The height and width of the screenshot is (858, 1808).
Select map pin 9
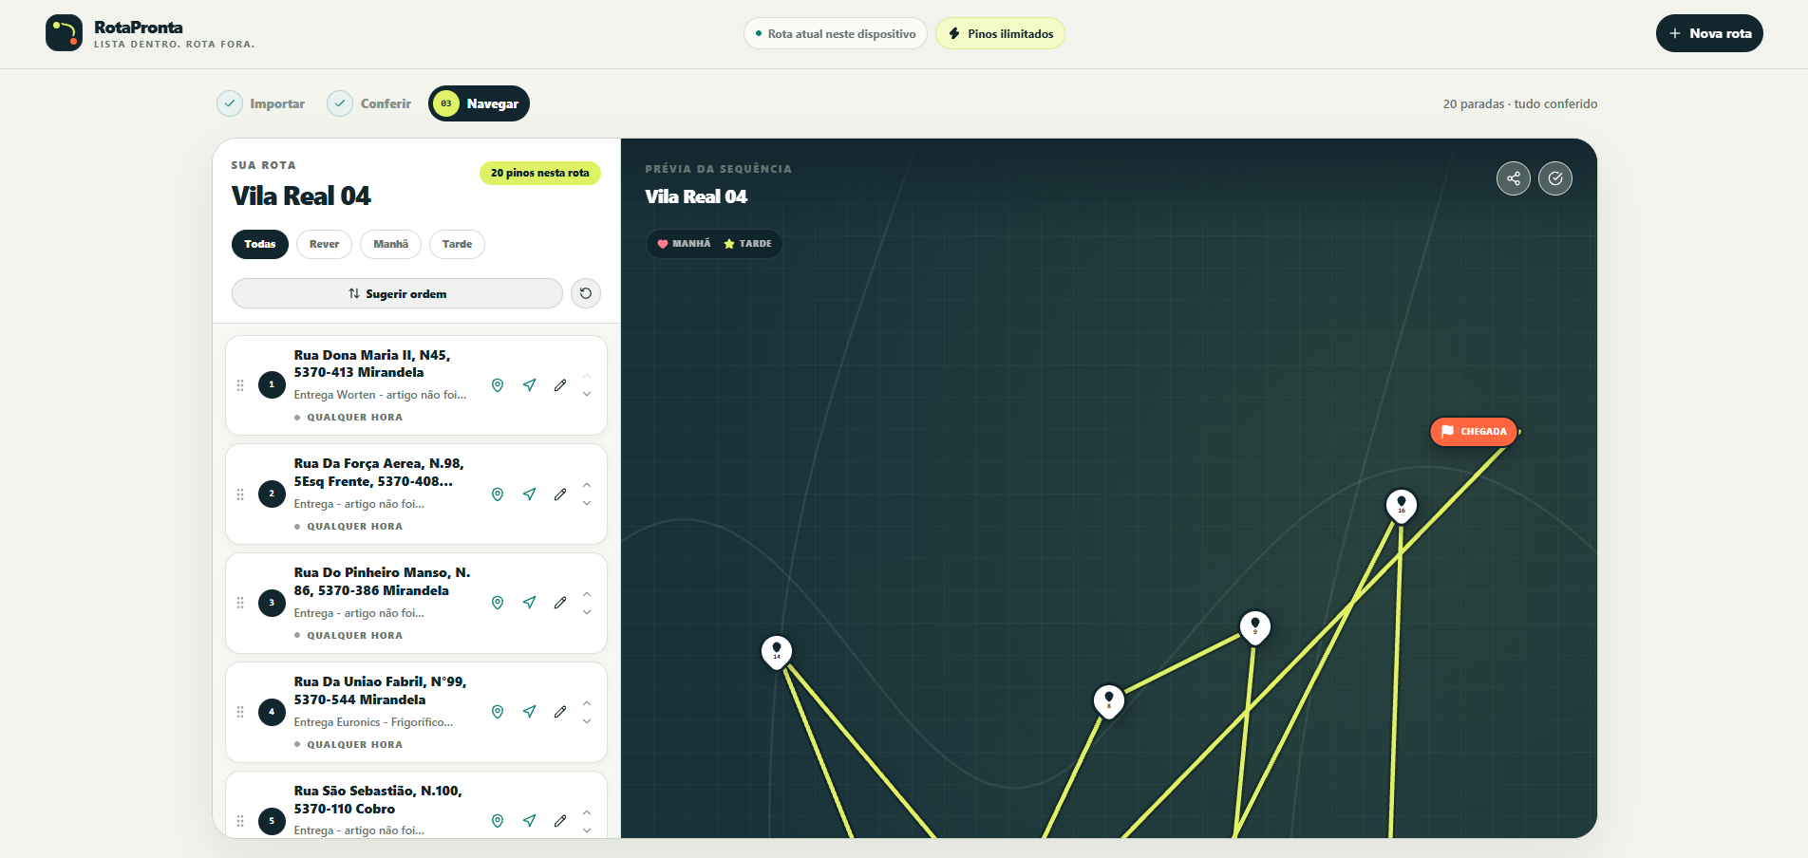pos(1255,626)
